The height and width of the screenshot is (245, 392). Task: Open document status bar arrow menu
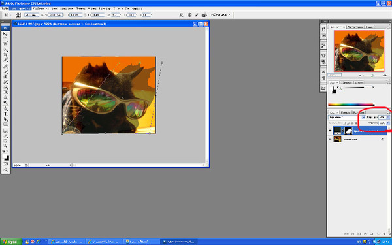coord(71,165)
